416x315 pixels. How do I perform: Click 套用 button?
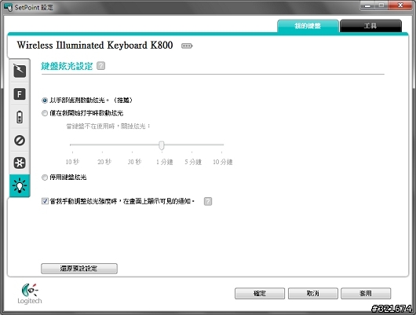(366, 294)
